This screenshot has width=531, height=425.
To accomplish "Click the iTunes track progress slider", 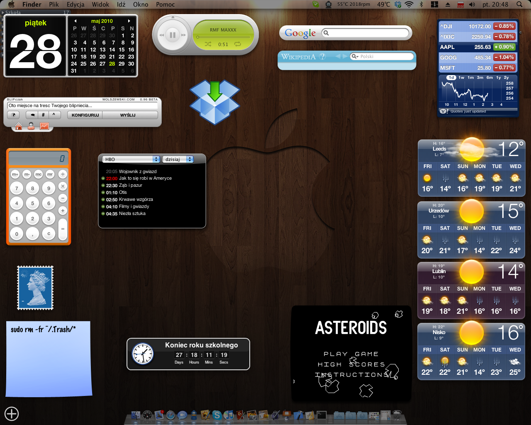I will tap(223, 37).
